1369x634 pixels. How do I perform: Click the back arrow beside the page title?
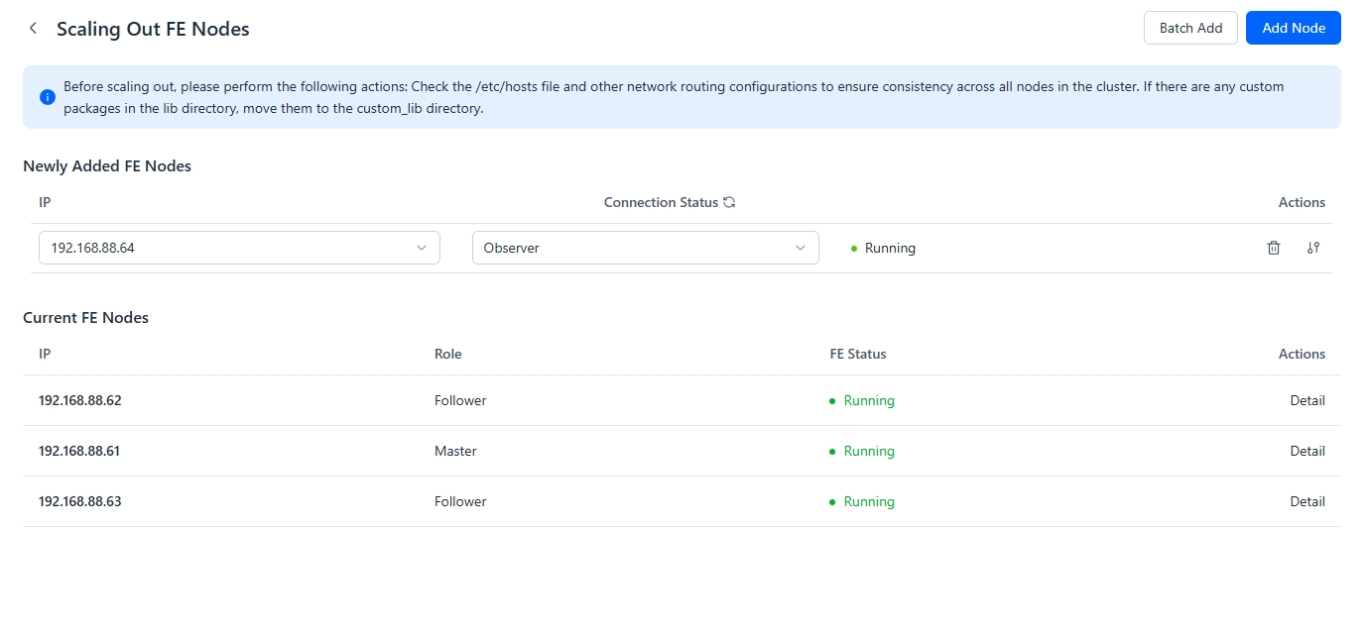pos(34,29)
